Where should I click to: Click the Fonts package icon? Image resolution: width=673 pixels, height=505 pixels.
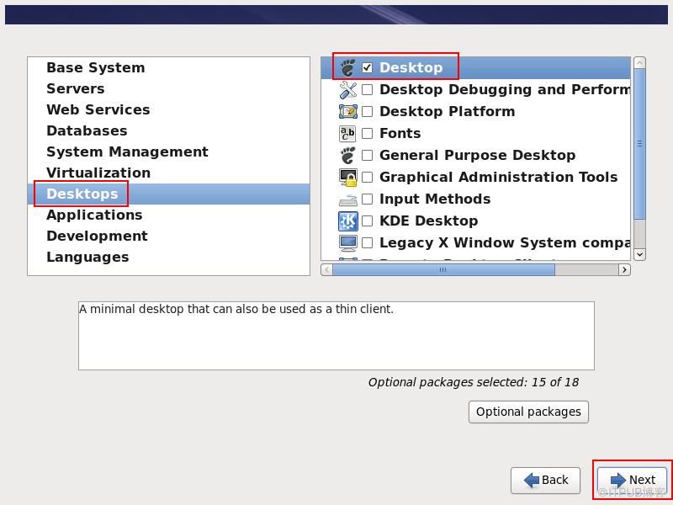(x=347, y=134)
